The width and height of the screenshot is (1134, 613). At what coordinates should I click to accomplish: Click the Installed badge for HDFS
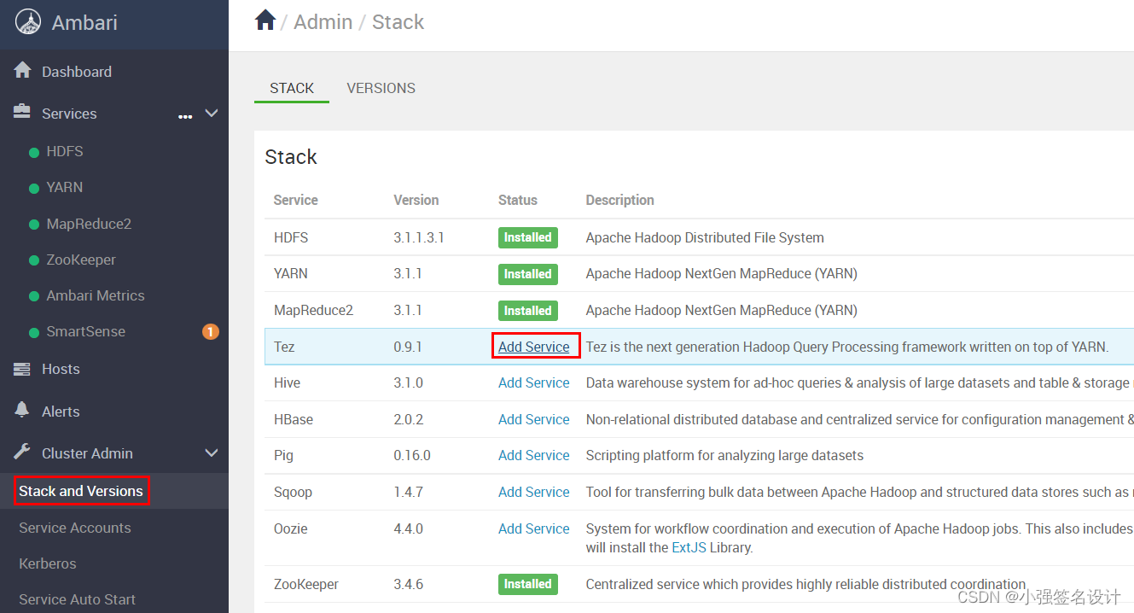tap(527, 237)
